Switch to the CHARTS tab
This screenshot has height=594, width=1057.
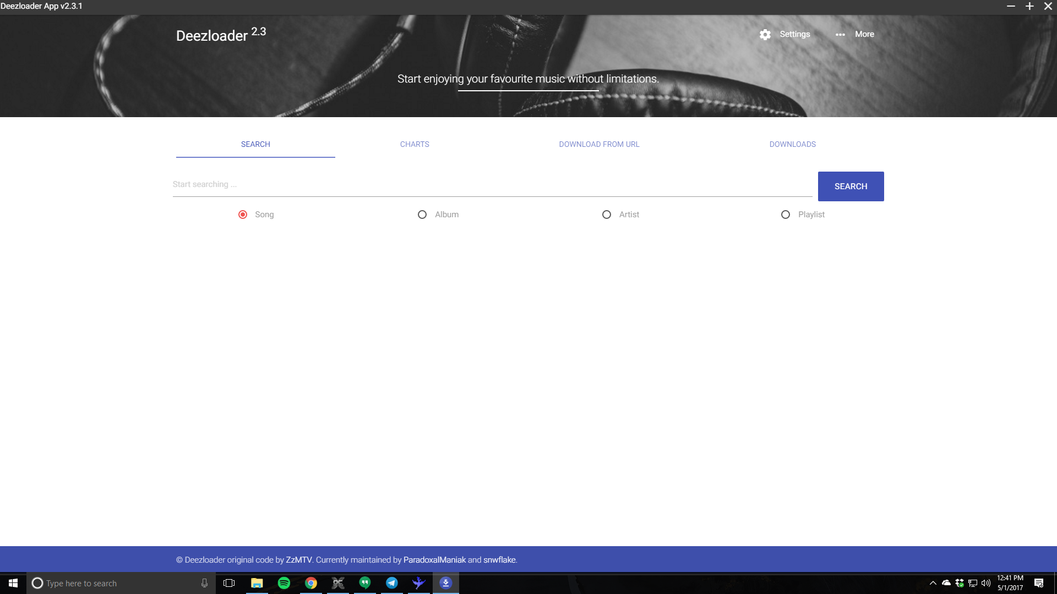click(x=415, y=144)
